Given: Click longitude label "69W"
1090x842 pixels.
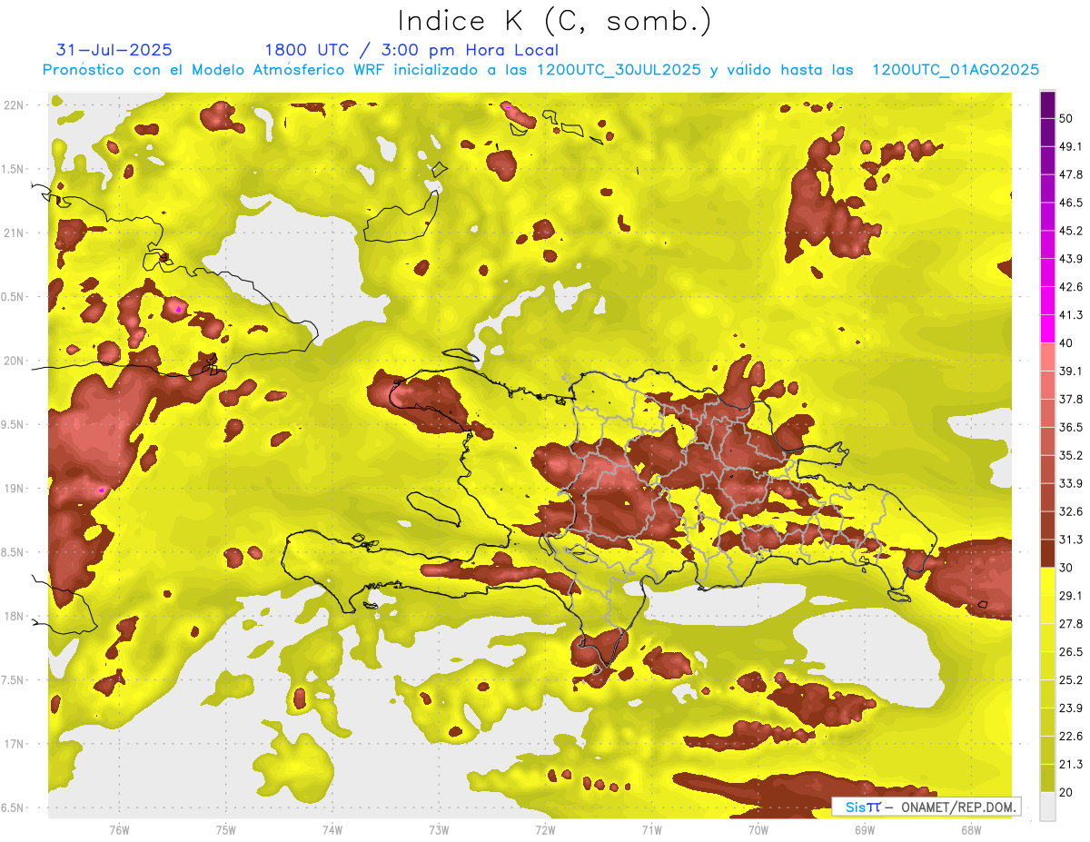Looking at the screenshot, I should click(x=864, y=830).
